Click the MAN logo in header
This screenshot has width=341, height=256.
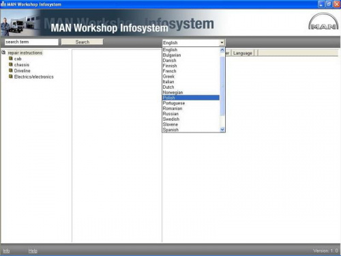point(323,23)
